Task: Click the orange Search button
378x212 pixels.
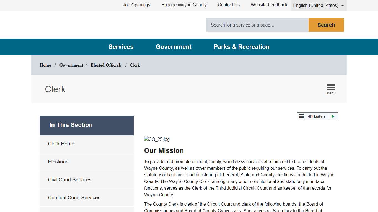Action: tap(326, 25)
